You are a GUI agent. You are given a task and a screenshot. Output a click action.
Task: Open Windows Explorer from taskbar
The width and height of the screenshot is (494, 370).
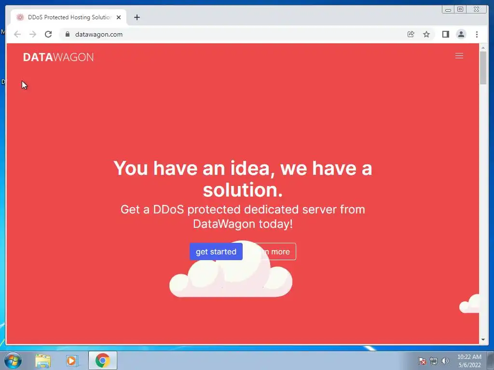[43, 360]
